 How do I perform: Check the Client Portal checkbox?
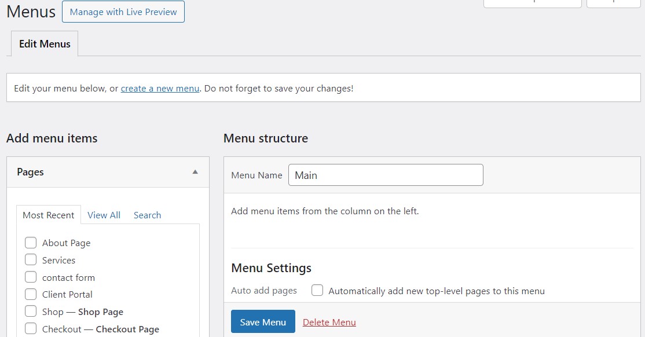coord(31,294)
